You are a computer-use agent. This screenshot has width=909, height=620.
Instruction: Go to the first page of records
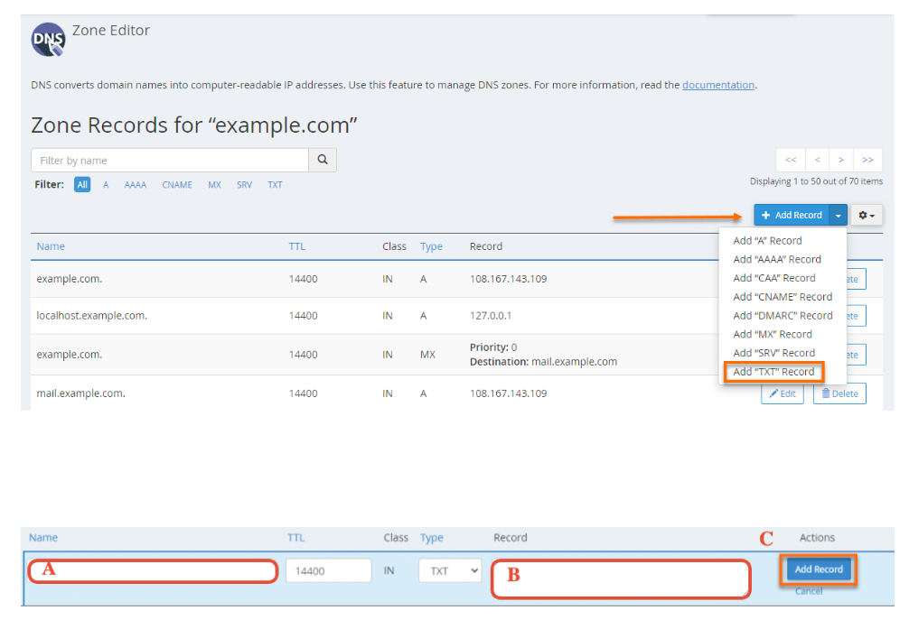pyautogui.click(x=791, y=160)
